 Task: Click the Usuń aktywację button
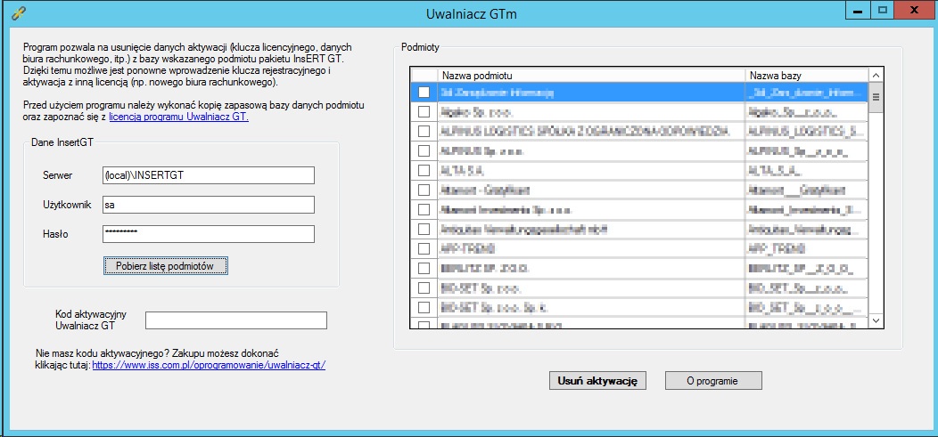(x=597, y=380)
